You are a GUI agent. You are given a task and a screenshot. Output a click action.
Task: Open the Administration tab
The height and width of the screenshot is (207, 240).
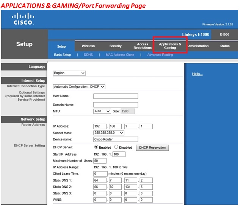[198, 46]
